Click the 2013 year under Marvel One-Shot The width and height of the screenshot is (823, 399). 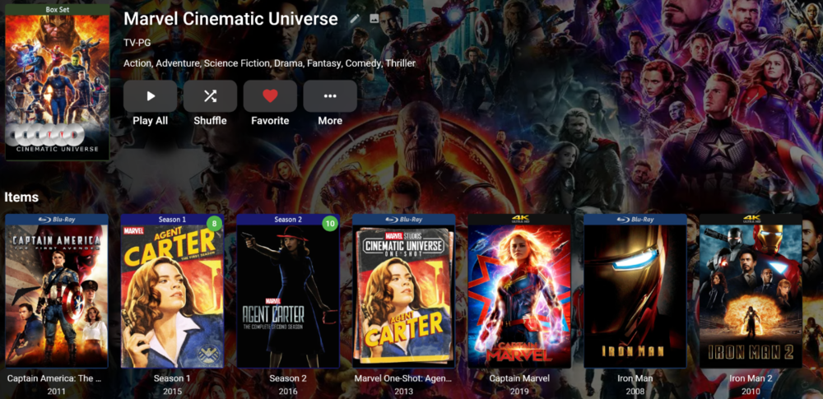coord(403,392)
